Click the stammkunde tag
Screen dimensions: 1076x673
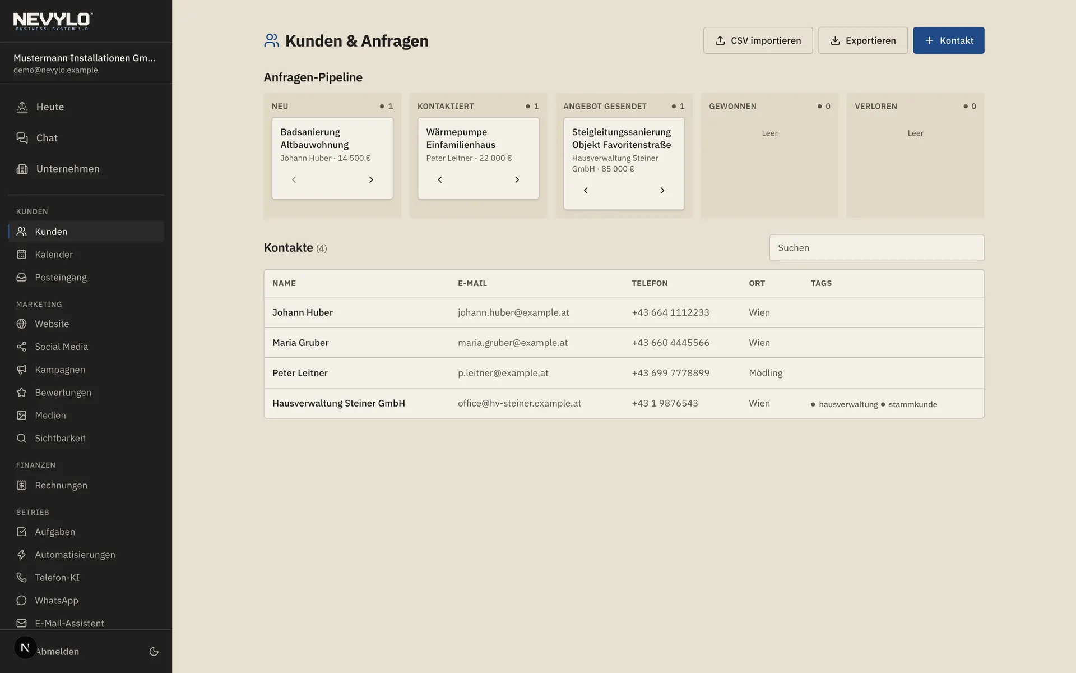(x=909, y=404)
